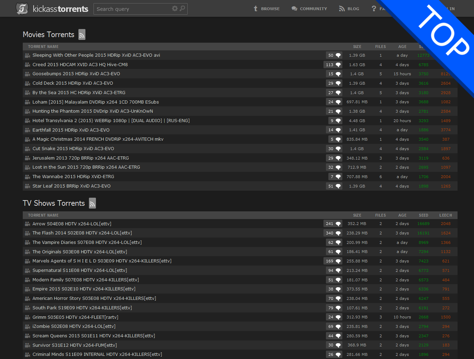474x359 pixels.
Task: Click leech count 1500 on Grimm row
Action: pos(446,317)
